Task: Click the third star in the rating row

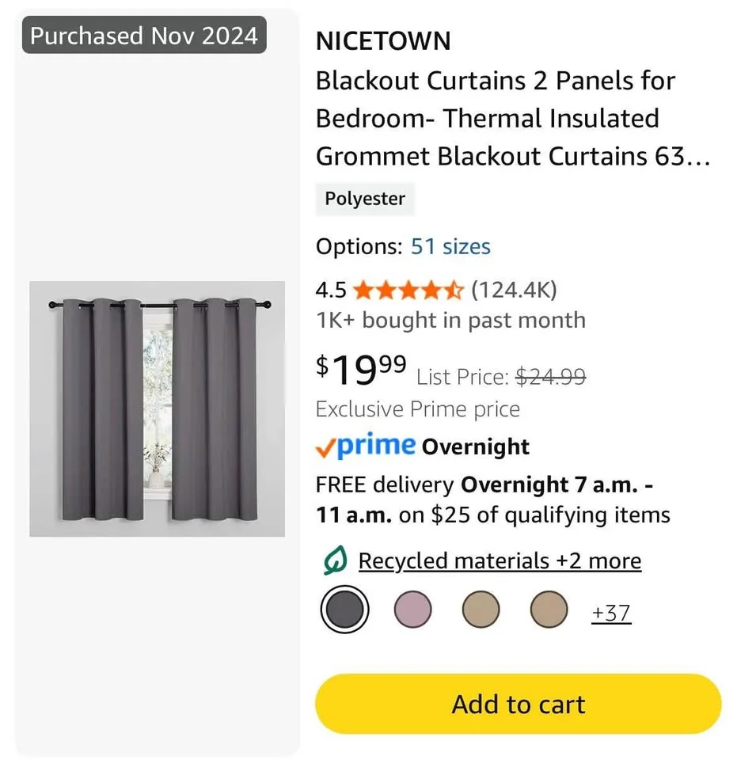Action: click(408, 290)
